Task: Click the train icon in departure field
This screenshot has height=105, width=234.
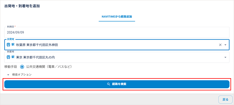Action: coord(8,45)
